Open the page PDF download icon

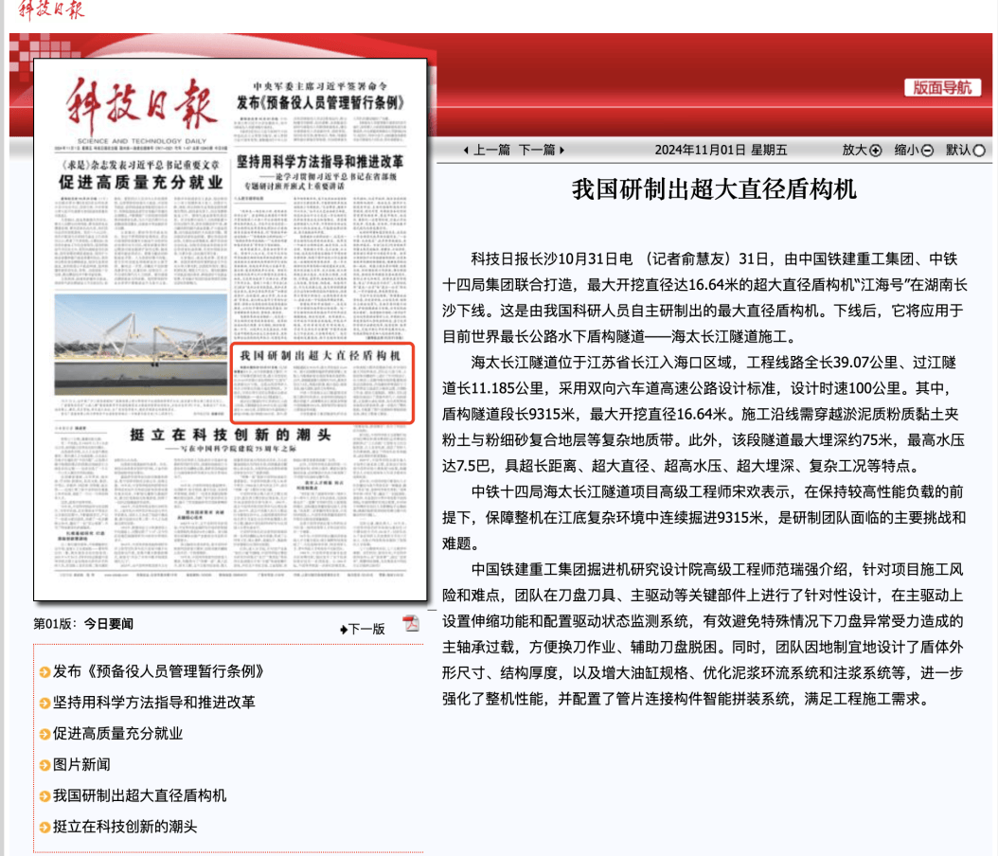411,624
